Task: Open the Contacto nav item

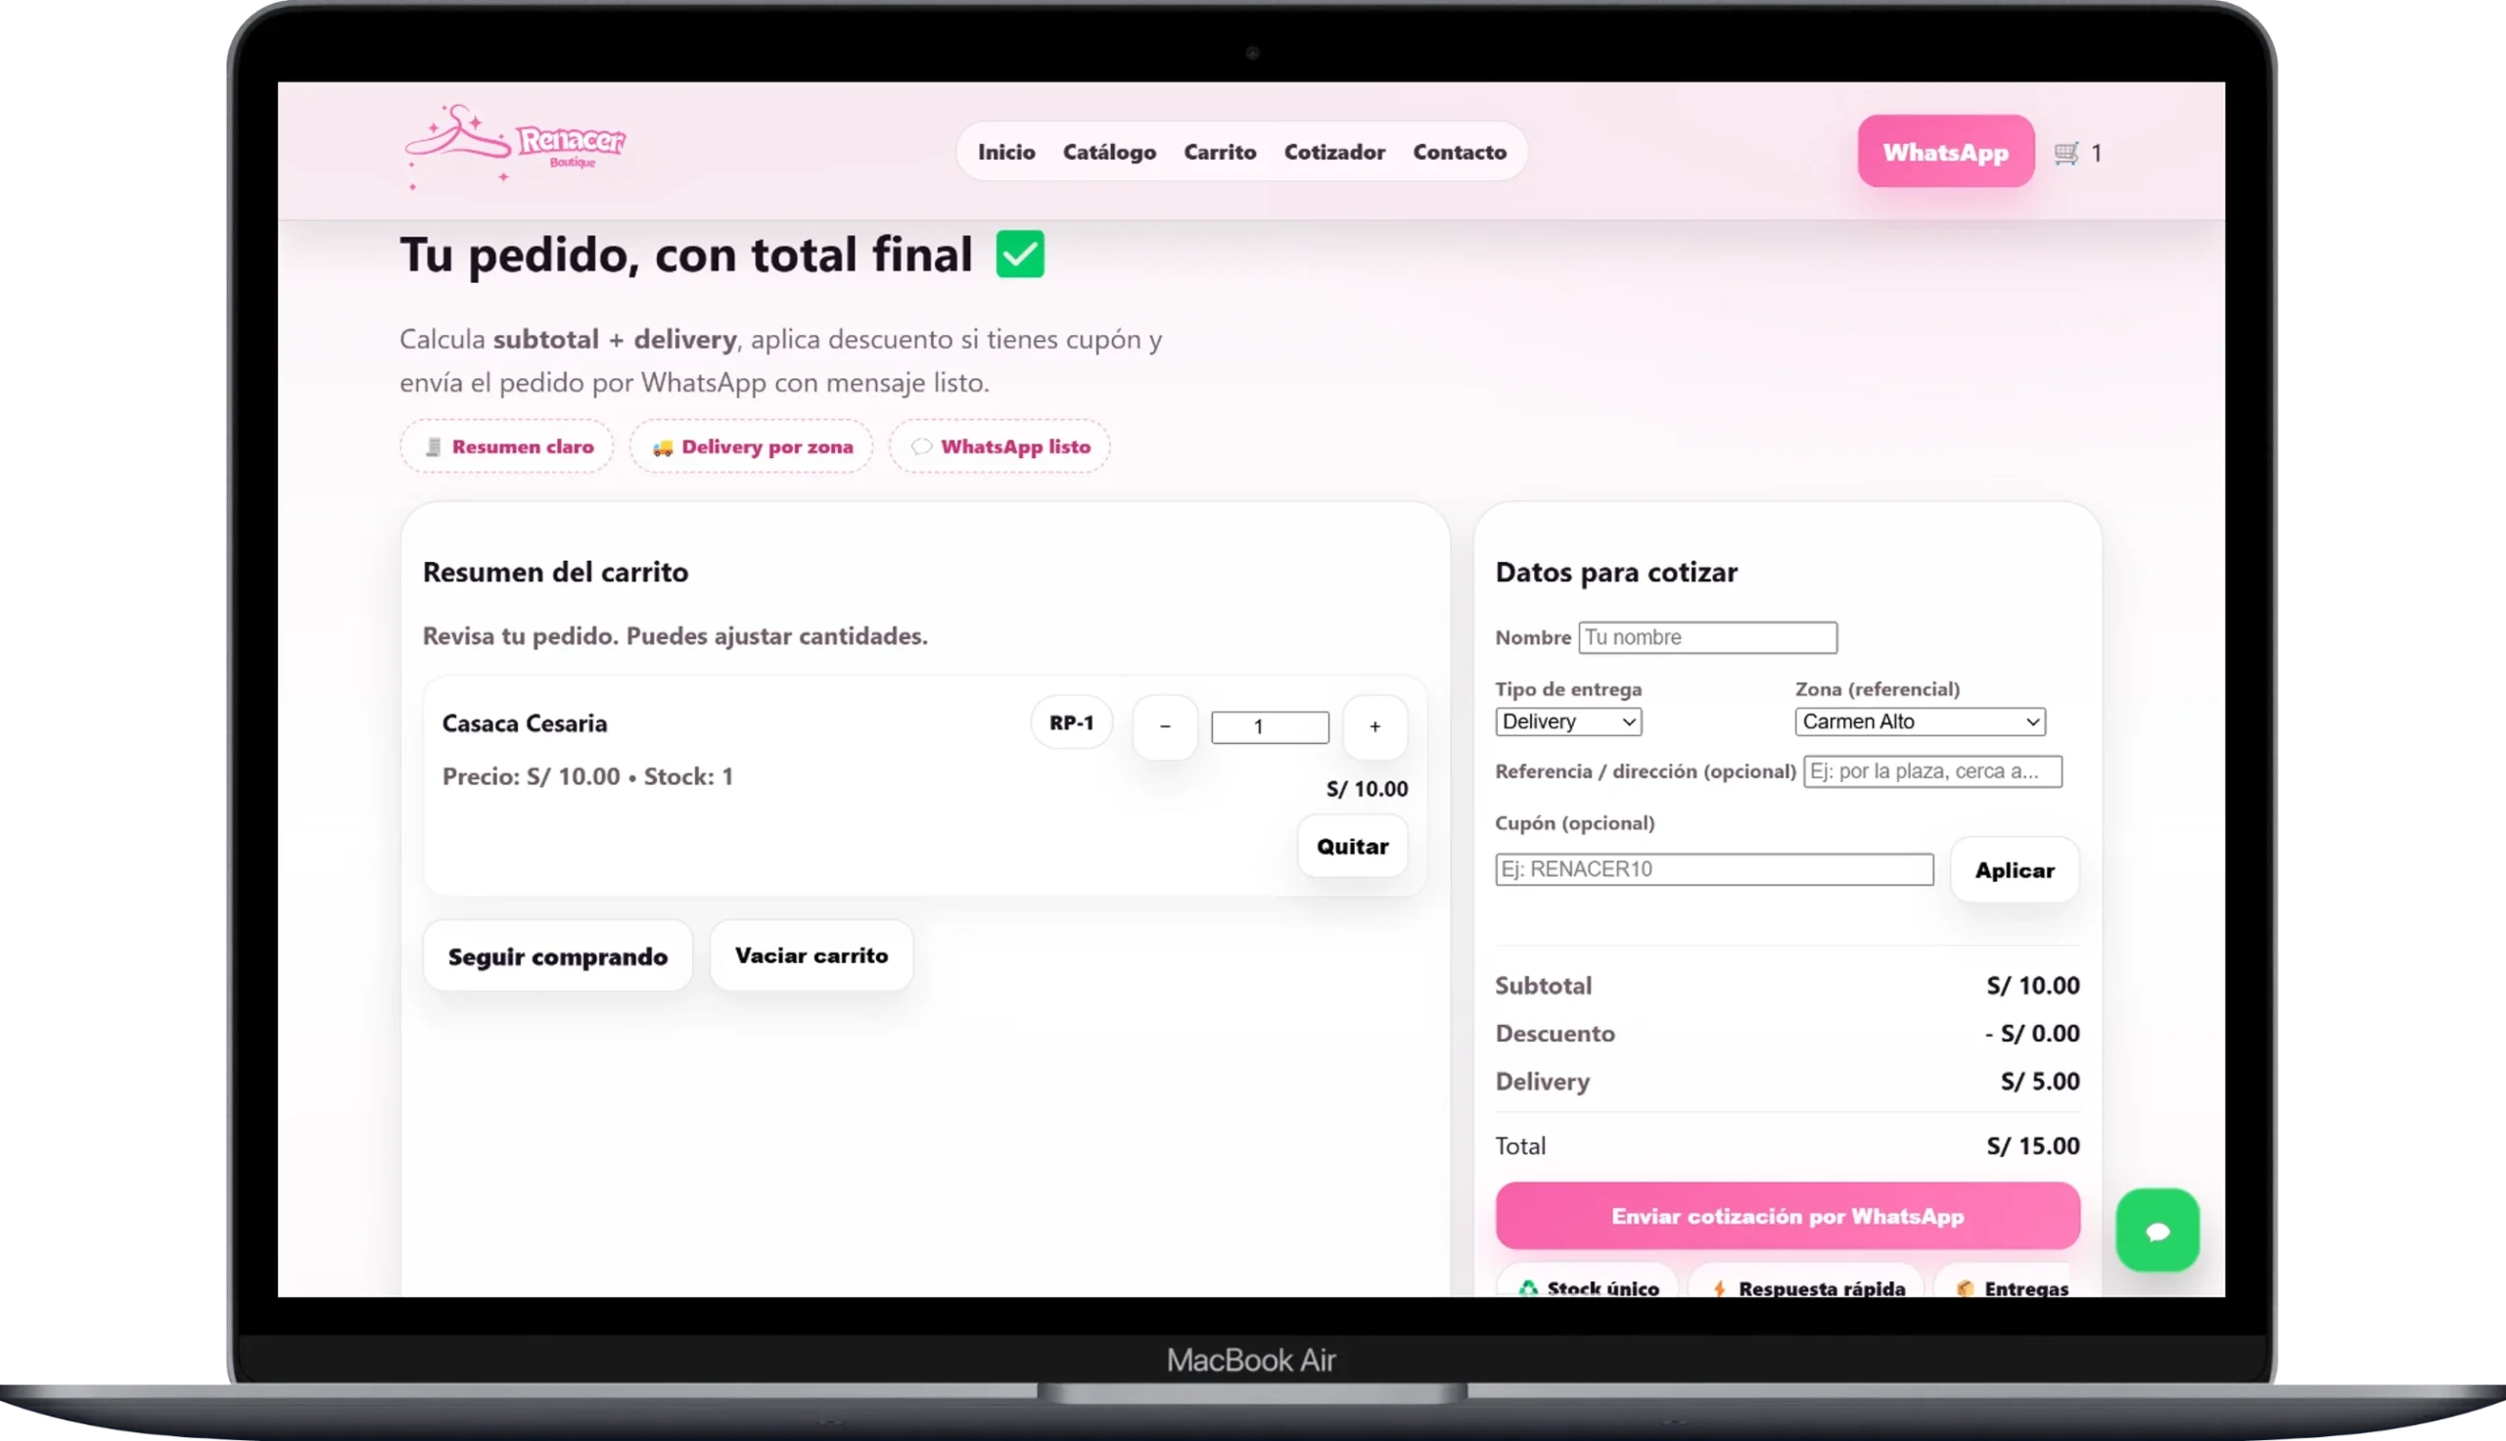Action: coord(1460,152)
